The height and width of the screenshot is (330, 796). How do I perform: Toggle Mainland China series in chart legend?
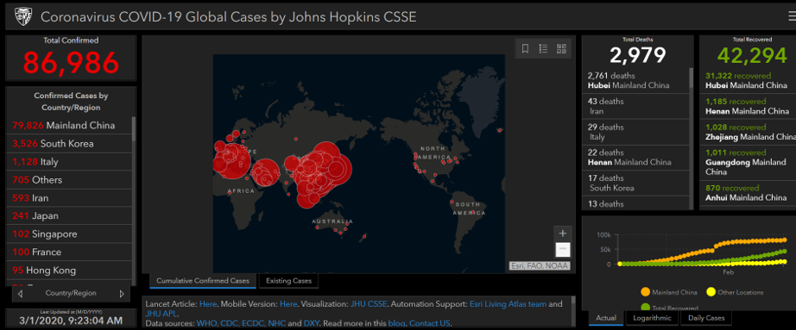[x=668, y=292]
